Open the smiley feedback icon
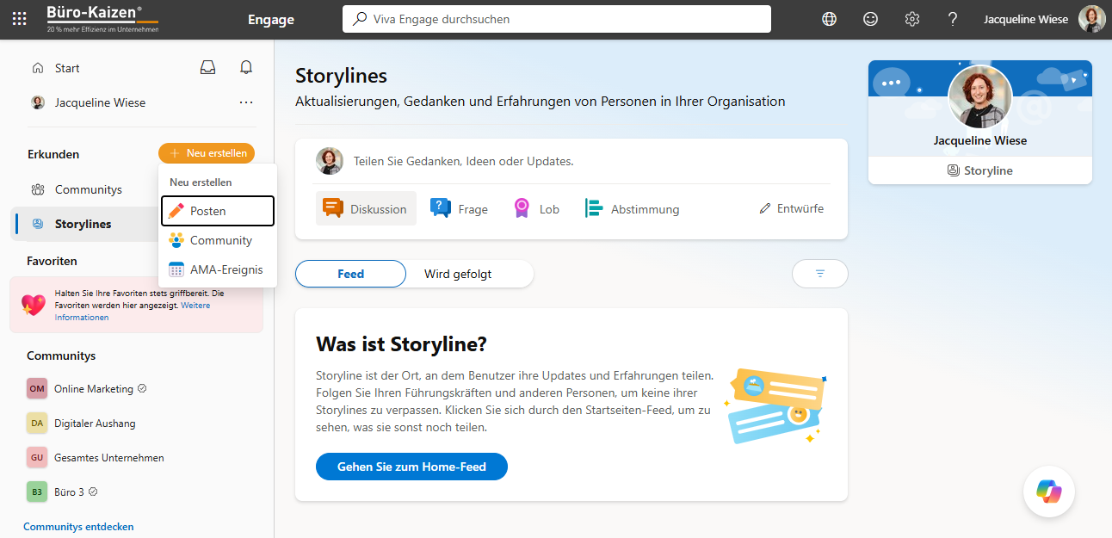 pos(870,19)
